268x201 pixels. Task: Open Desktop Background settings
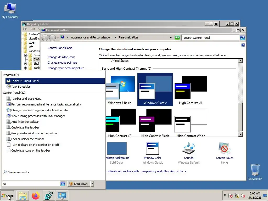(x=117, y=153)
